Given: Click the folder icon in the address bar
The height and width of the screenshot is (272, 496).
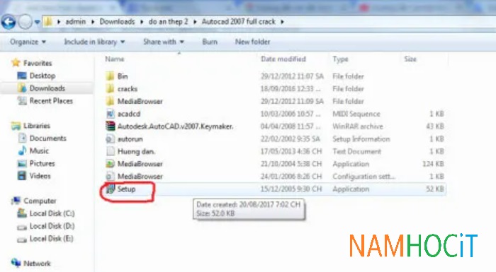Looking at the screenshot, I should [48, 21].
